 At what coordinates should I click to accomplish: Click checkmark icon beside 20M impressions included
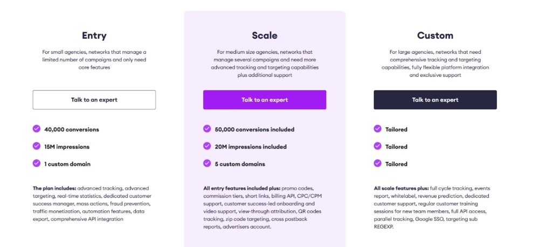pyautogui.click(x=207, y=146)
